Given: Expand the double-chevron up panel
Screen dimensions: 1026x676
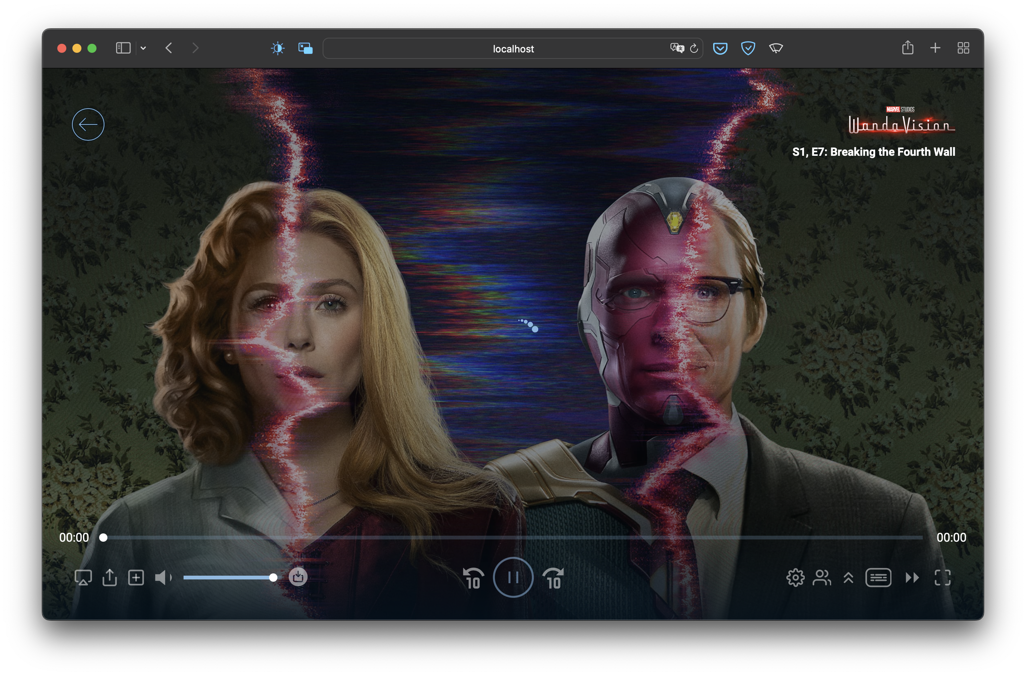Looking at the screenshot, I should [x=848, y=577].
